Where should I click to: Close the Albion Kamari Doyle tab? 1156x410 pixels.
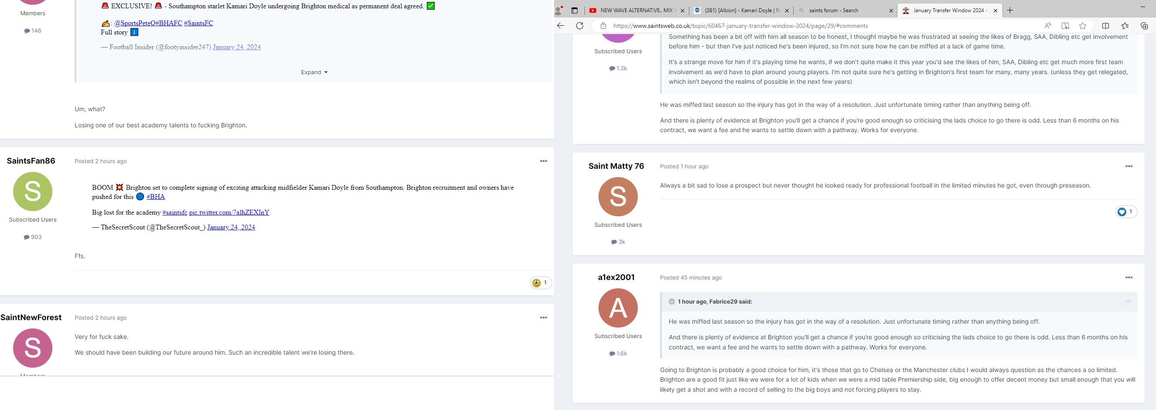pyautogui.click(x=787, y=10)
